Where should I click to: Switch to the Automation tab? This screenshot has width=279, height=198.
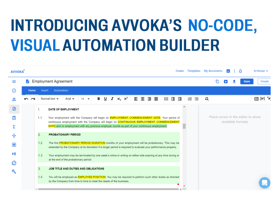click(x=61, y=90)
